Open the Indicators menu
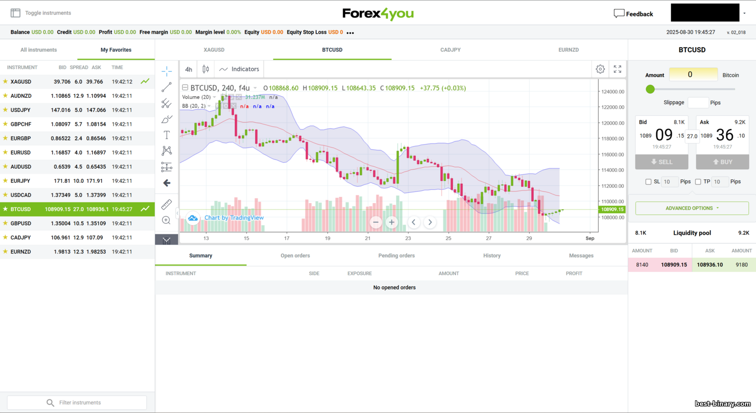The image size is (756, 413). (239, 70)
